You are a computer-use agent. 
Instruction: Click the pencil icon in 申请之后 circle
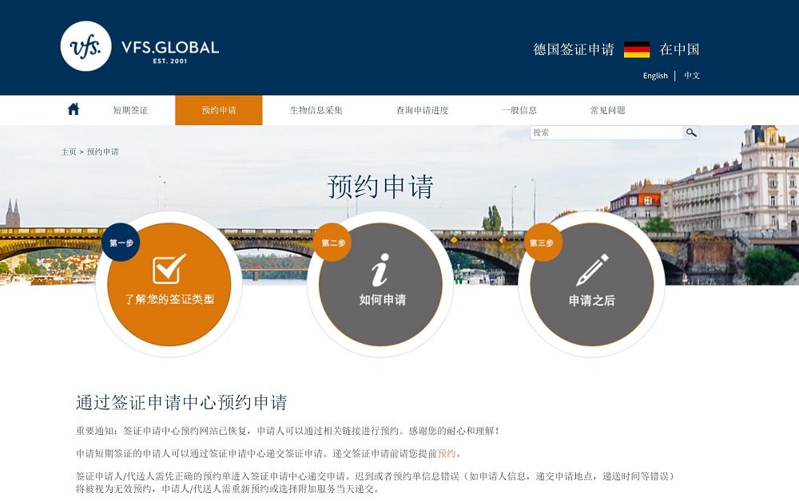tap(593, 270)
